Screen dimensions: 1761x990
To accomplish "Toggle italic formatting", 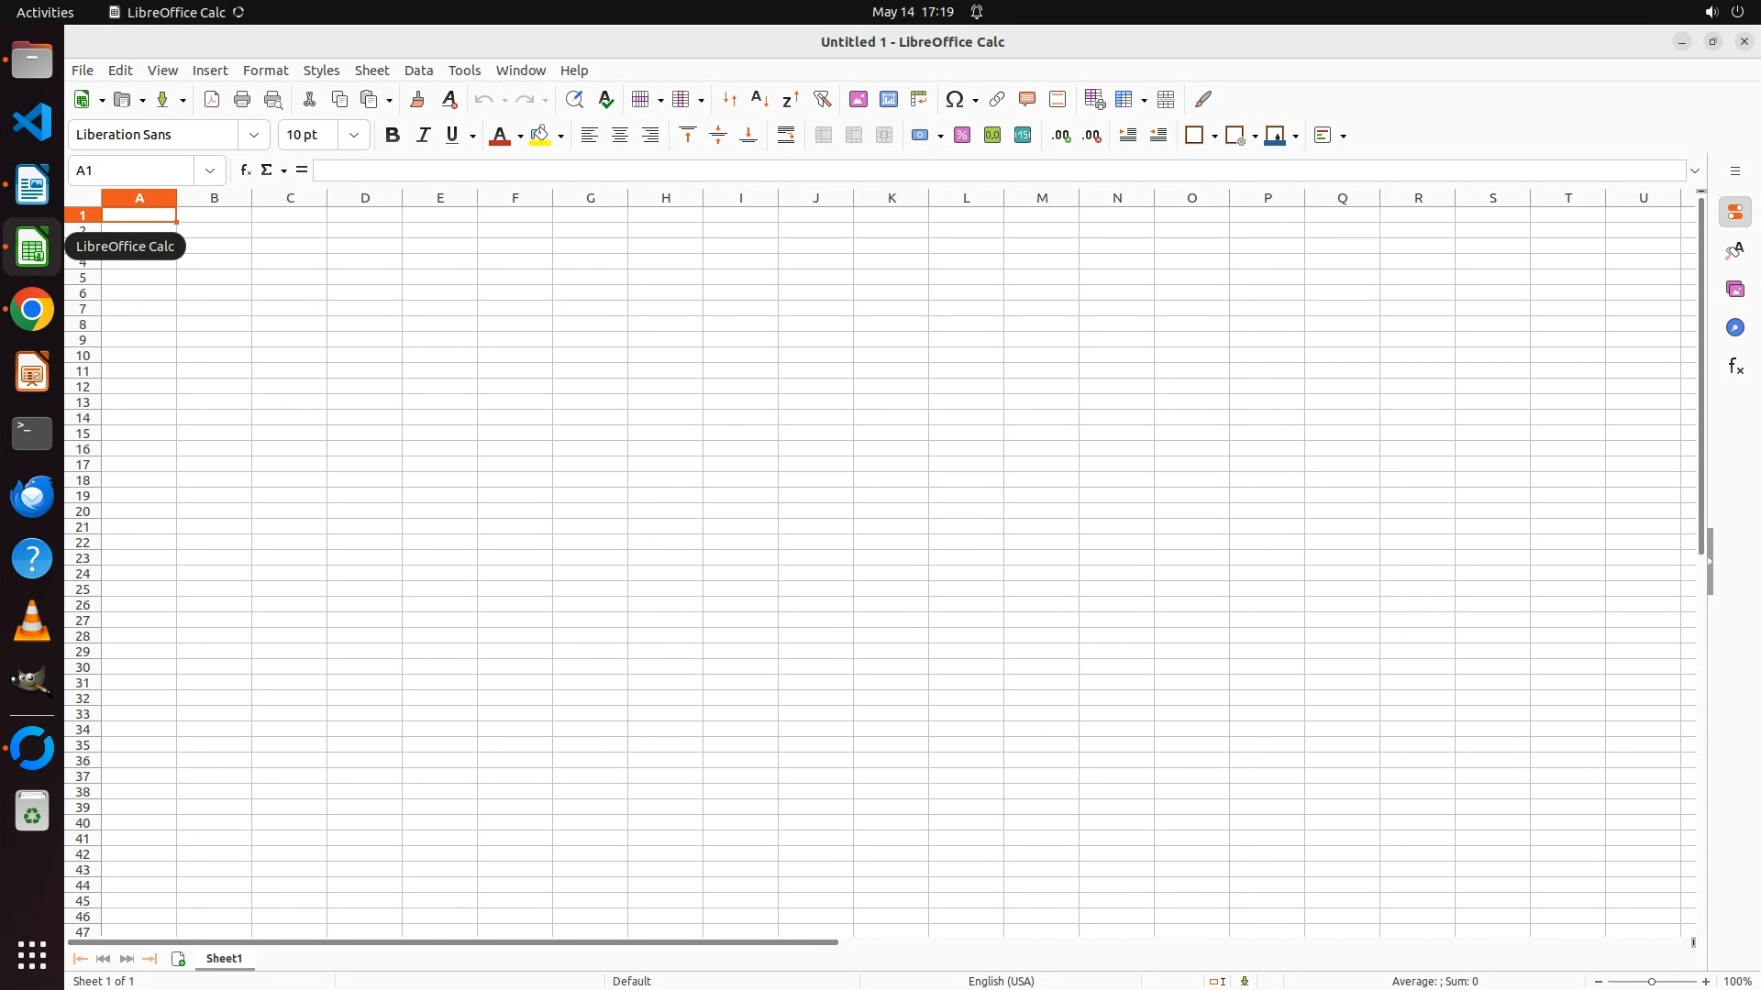I will [x=423, y=136].
